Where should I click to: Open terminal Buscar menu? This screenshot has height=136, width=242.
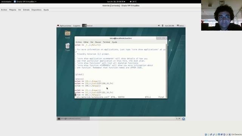tap(98, 42)
